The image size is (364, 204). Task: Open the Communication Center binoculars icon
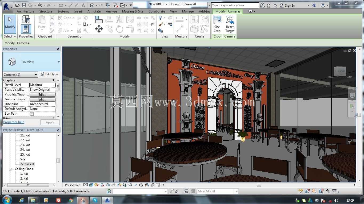click(x=262, y=5)
